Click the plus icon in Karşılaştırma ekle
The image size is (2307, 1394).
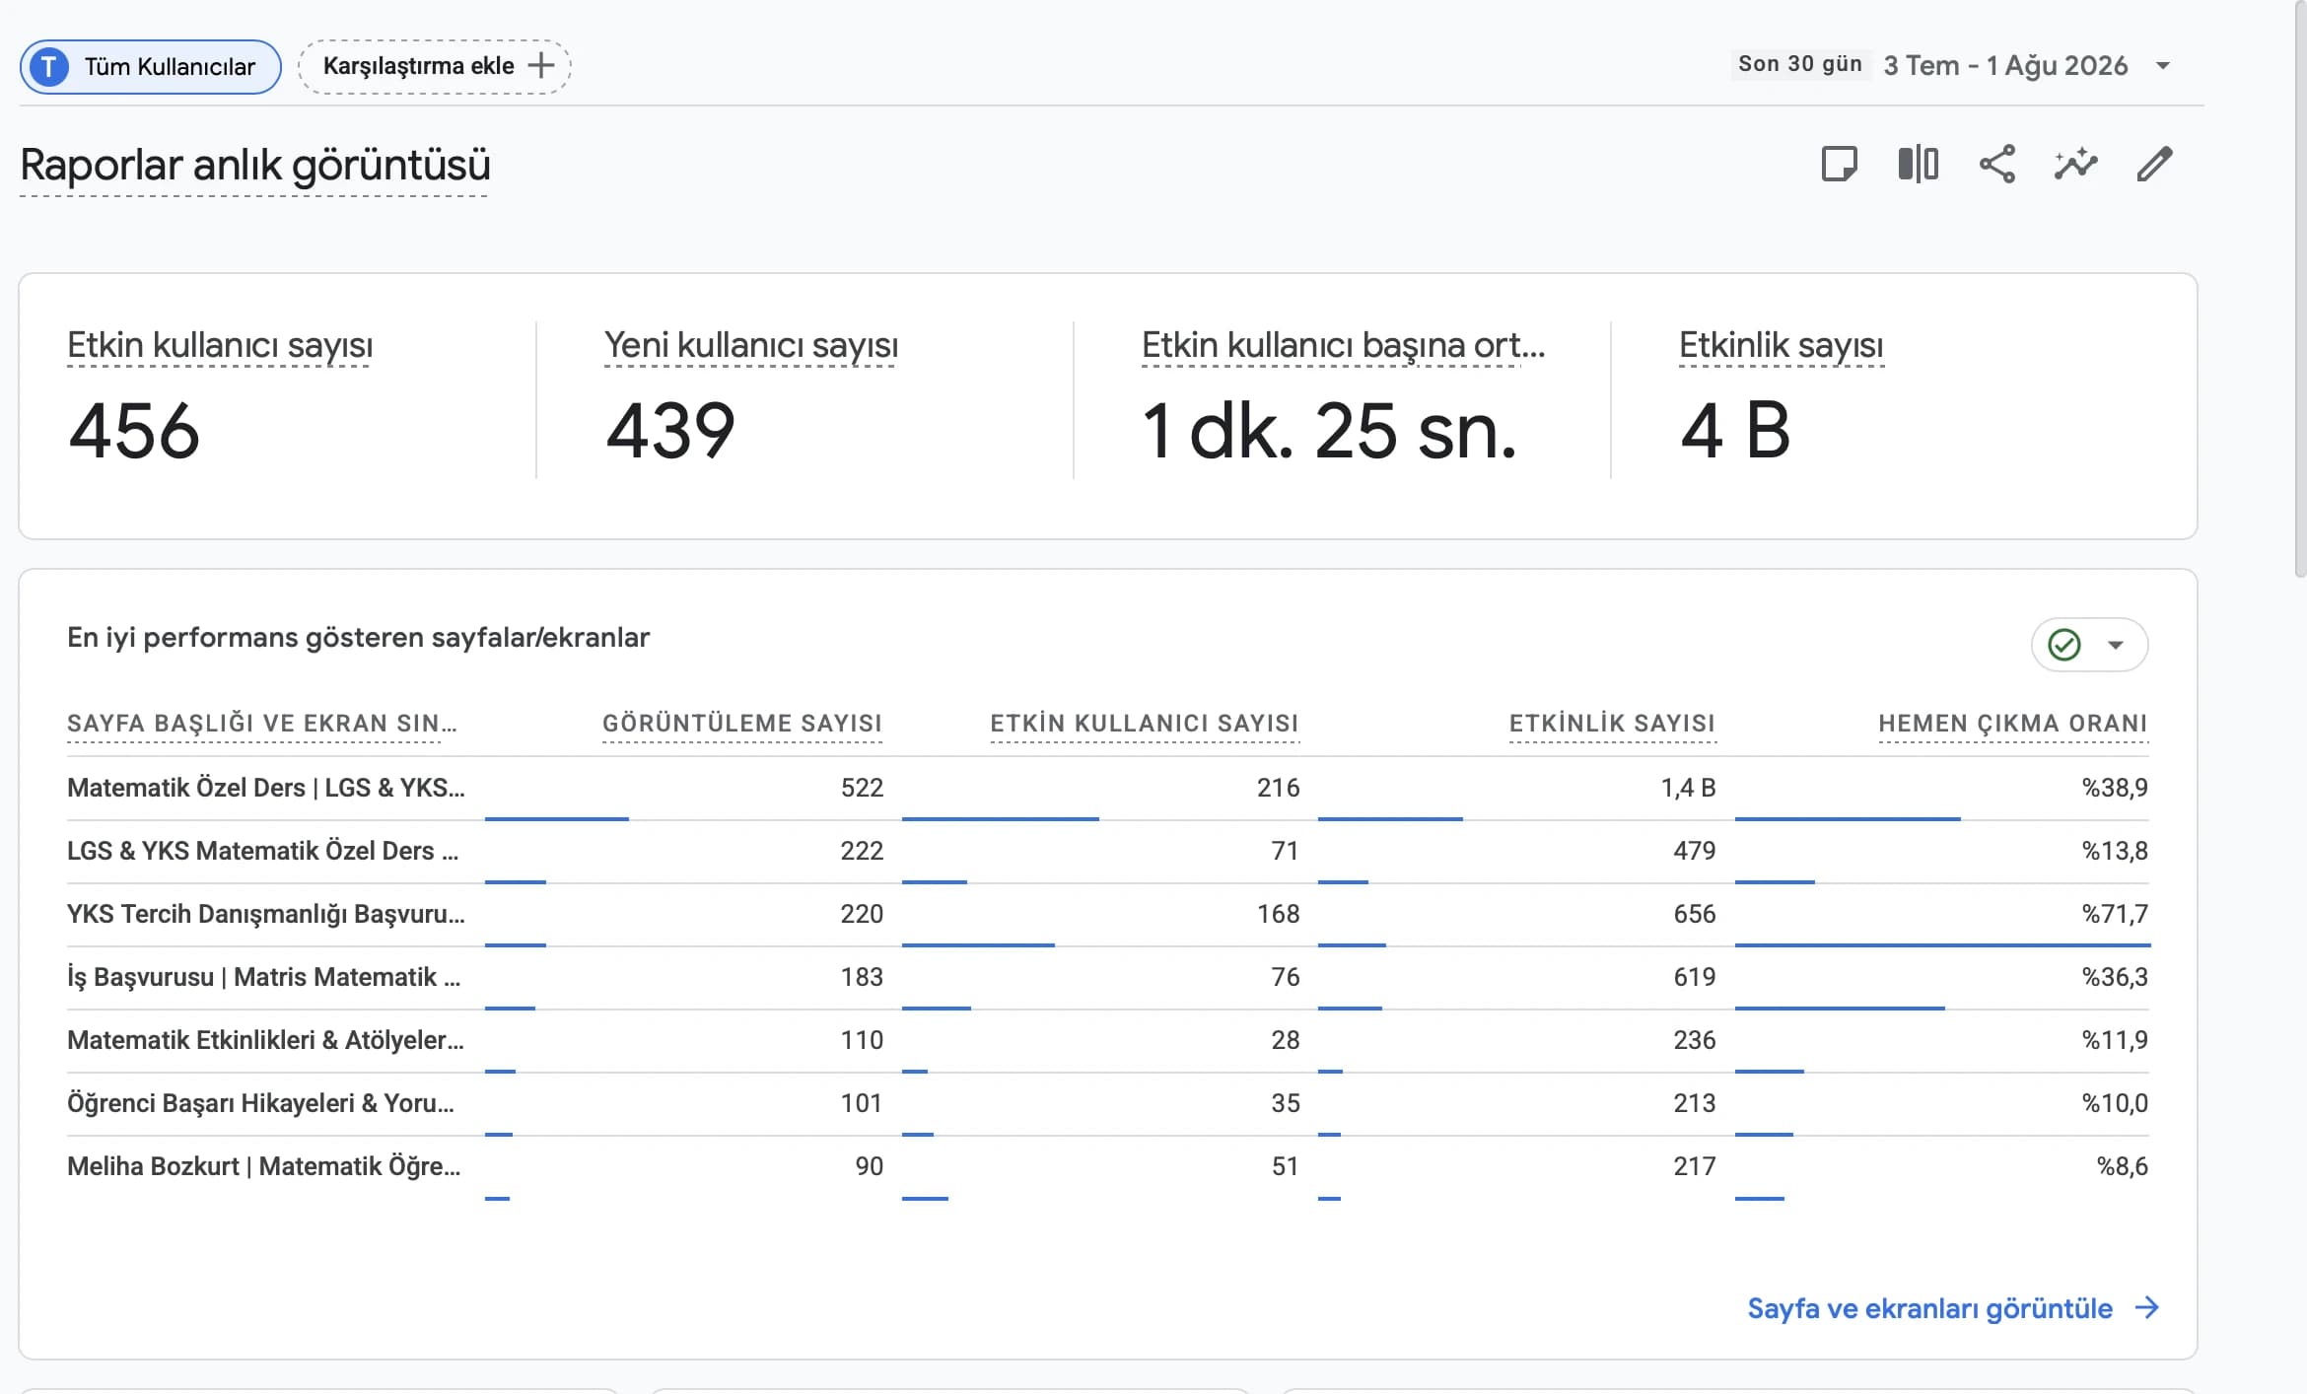[541, 66]
